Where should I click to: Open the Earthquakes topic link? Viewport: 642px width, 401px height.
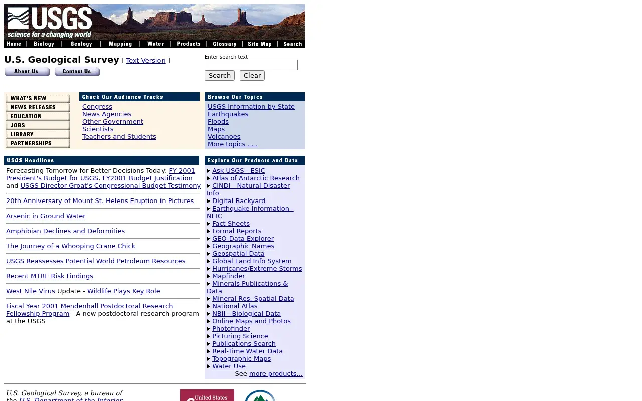[228, 114]
